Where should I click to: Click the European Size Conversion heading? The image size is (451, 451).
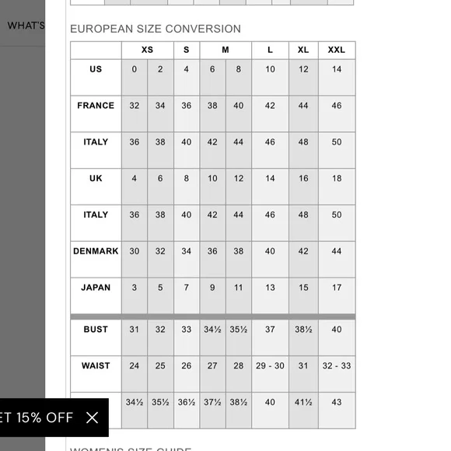tap(156, 29)
